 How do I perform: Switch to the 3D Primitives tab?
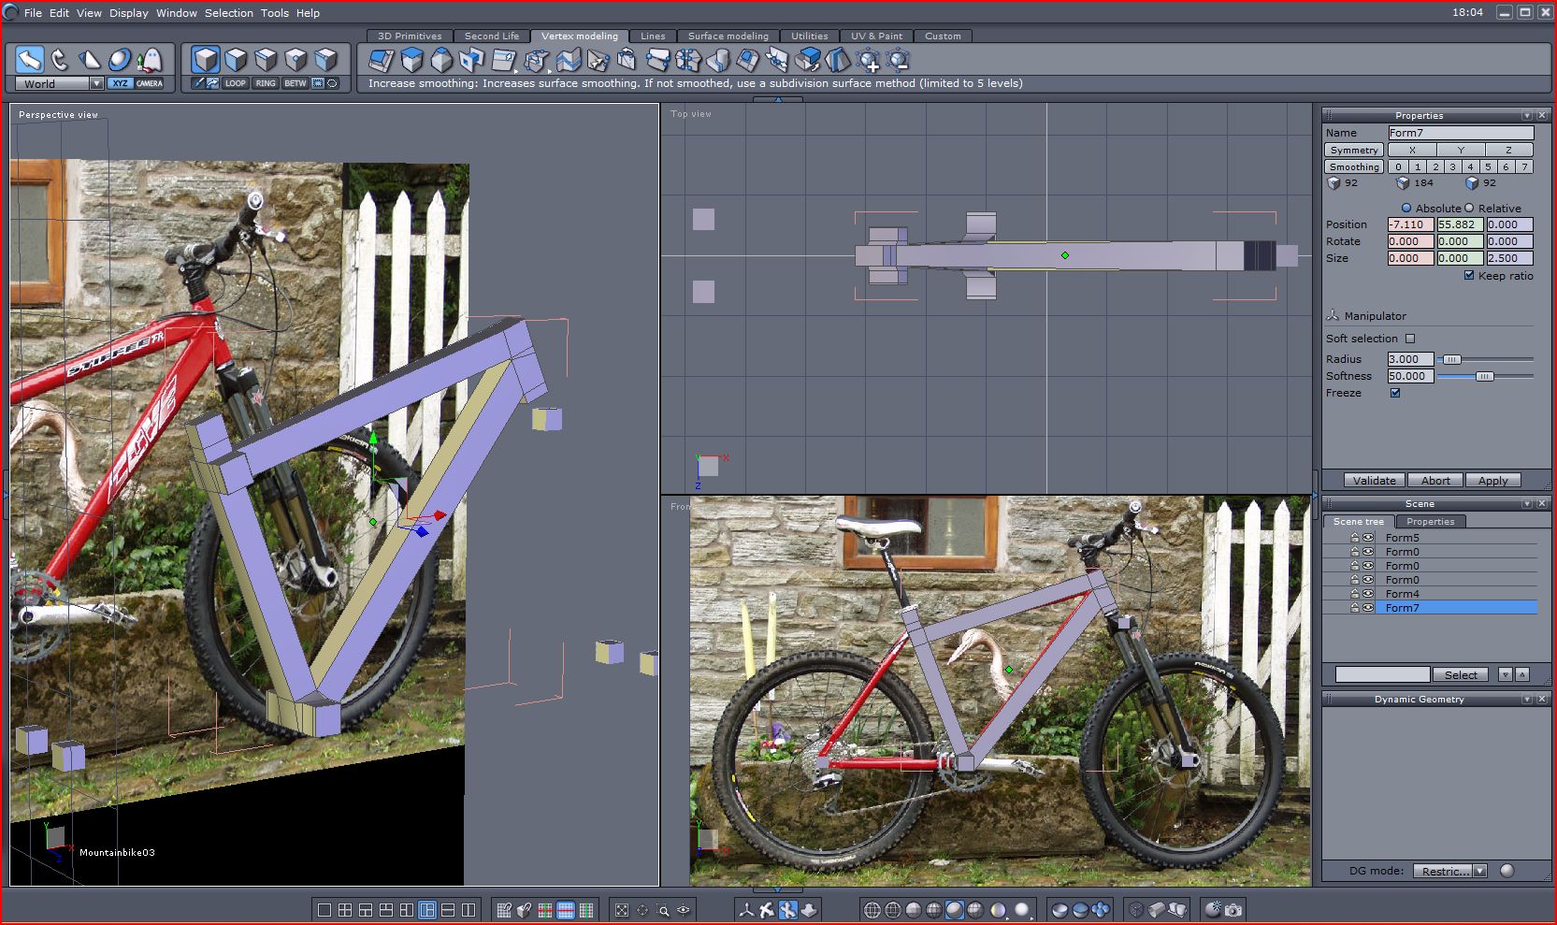pos(410,36)
